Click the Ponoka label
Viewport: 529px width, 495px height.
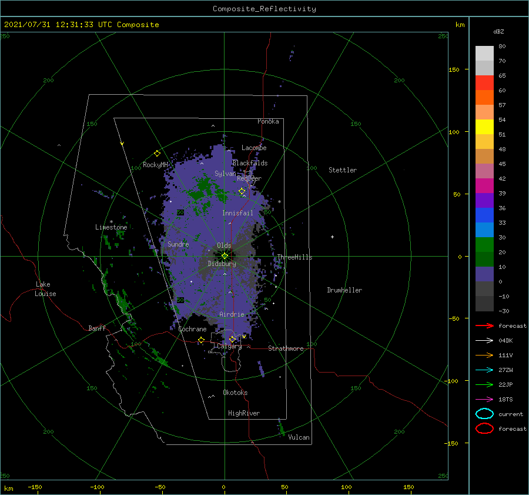click(268, 121)
